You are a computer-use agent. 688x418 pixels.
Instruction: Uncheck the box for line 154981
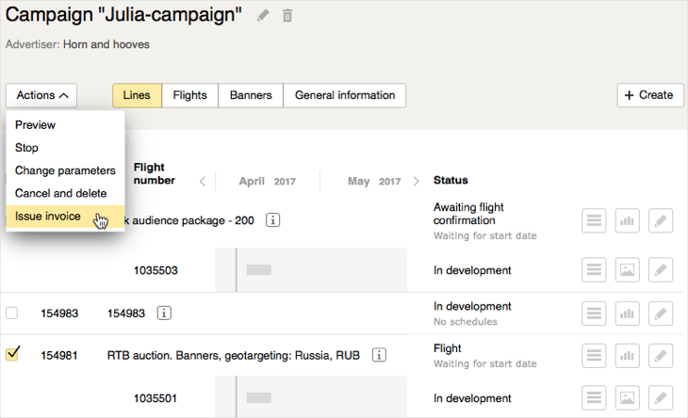tap(12, 354)
